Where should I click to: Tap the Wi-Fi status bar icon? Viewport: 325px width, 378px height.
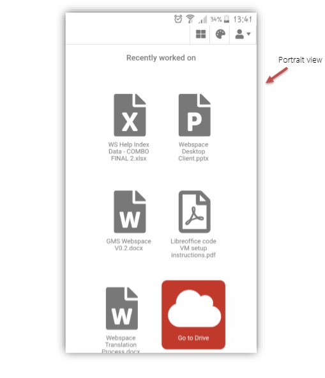[x=190, y=19]
